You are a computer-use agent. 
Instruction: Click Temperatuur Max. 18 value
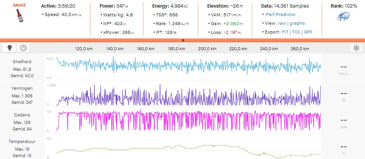pos(22,149)
